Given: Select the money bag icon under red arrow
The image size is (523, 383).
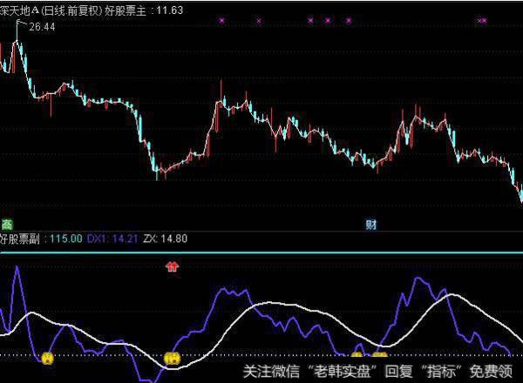Looking at the screenshot, I should click(173, 359).
